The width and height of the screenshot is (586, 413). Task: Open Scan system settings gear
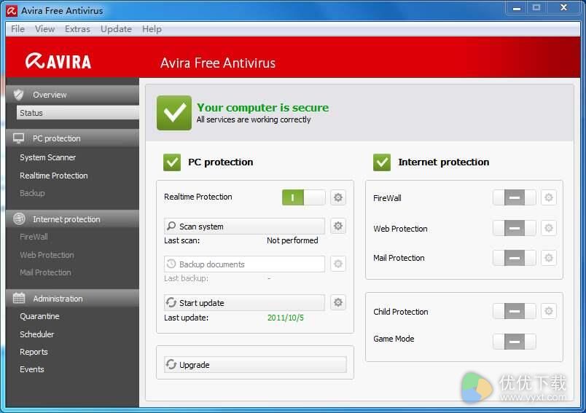point(338,226)
